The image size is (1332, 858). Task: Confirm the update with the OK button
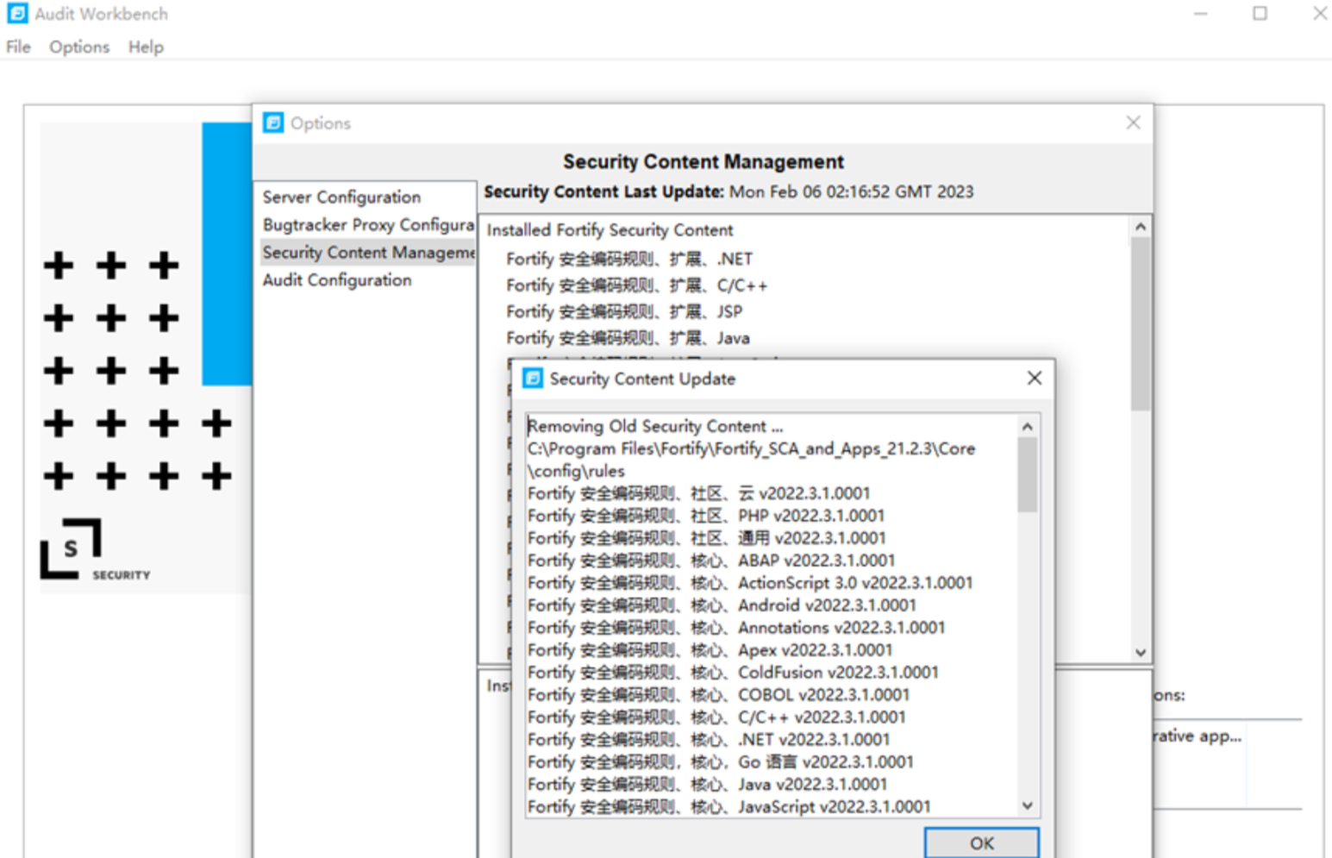(x=981, y=842)
